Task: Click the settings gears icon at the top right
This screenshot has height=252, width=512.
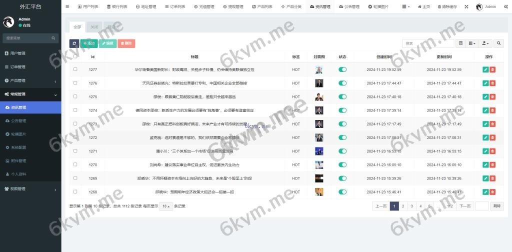Action: coord(506,7)
